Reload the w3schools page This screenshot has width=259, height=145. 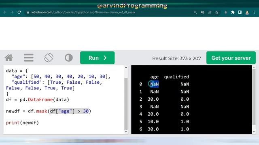pos(19,12)
